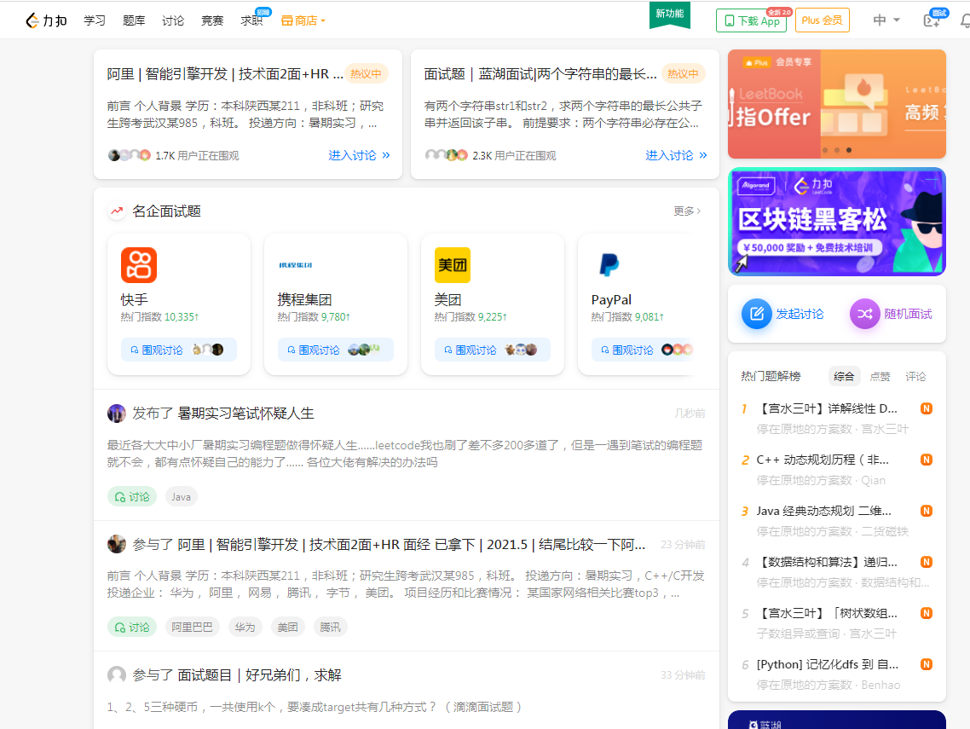Open ranked solution 【宫水三叶】详解线性 D...

click(x=827, y=408)
